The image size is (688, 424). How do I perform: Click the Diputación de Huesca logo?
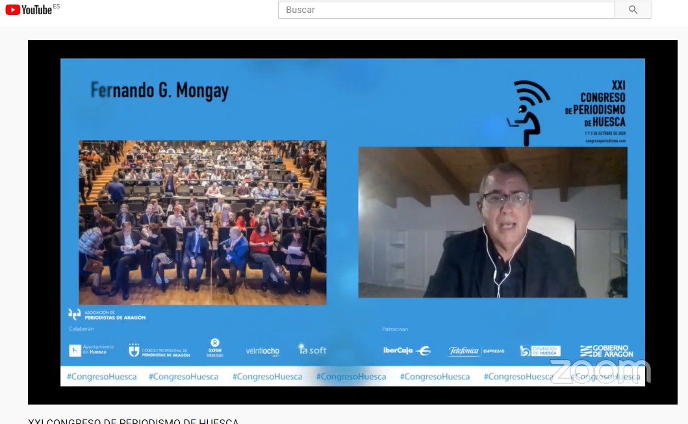click(x=540, y=351)
